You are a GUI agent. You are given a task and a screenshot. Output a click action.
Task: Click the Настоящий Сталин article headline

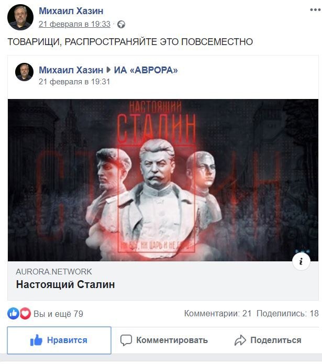point(65,284)
